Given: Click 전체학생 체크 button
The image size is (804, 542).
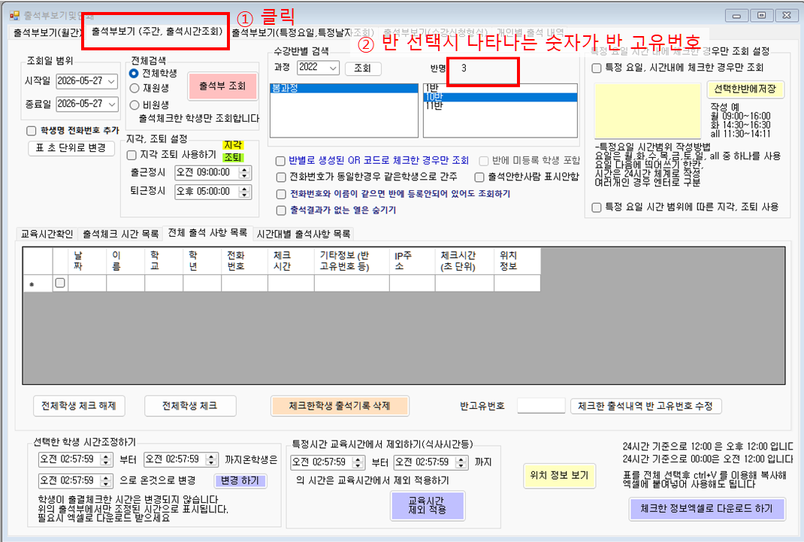Looking at the screenshot, I should 189,406.
